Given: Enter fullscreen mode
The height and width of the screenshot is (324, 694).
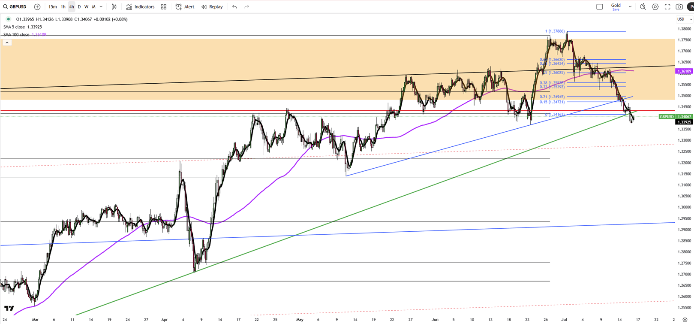Looking at the screenshot, I should [667, 7].
